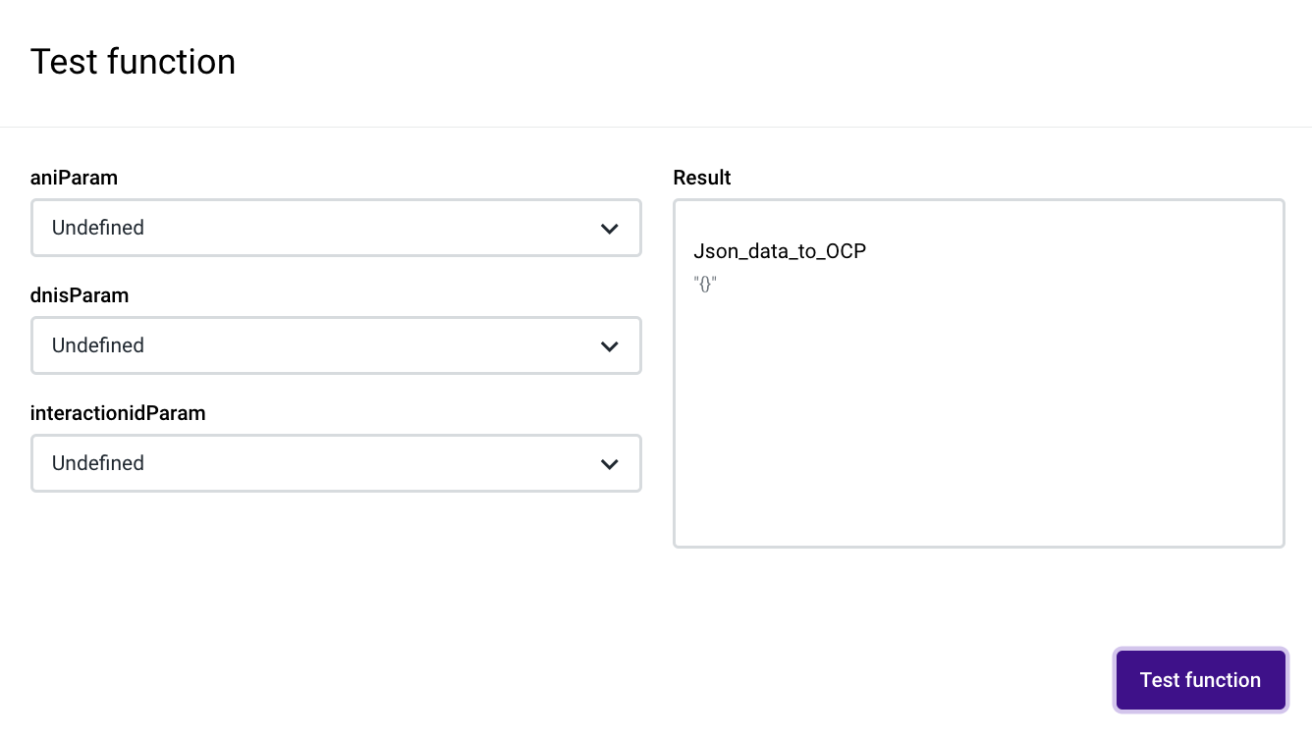The width and height of the screenshot is (1312, 738).
Task: Click the interactionidParam field label
Action: pos(118,413)
